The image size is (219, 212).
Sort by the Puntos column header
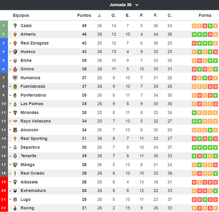pos(84,15)
